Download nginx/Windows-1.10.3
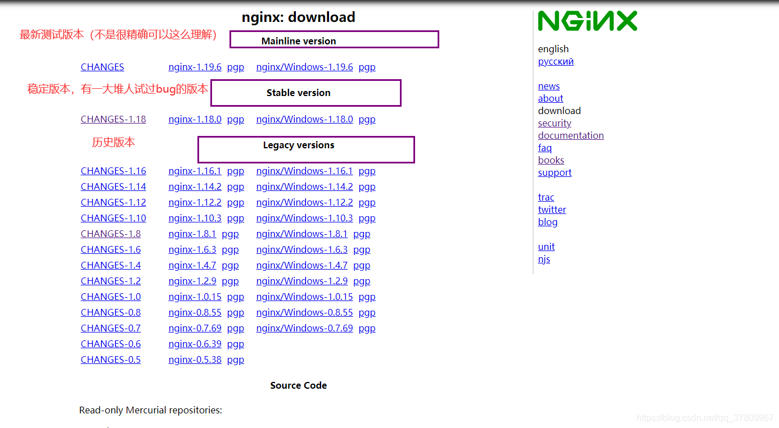Viewport: 779px width, 428px height. [304, 218]
